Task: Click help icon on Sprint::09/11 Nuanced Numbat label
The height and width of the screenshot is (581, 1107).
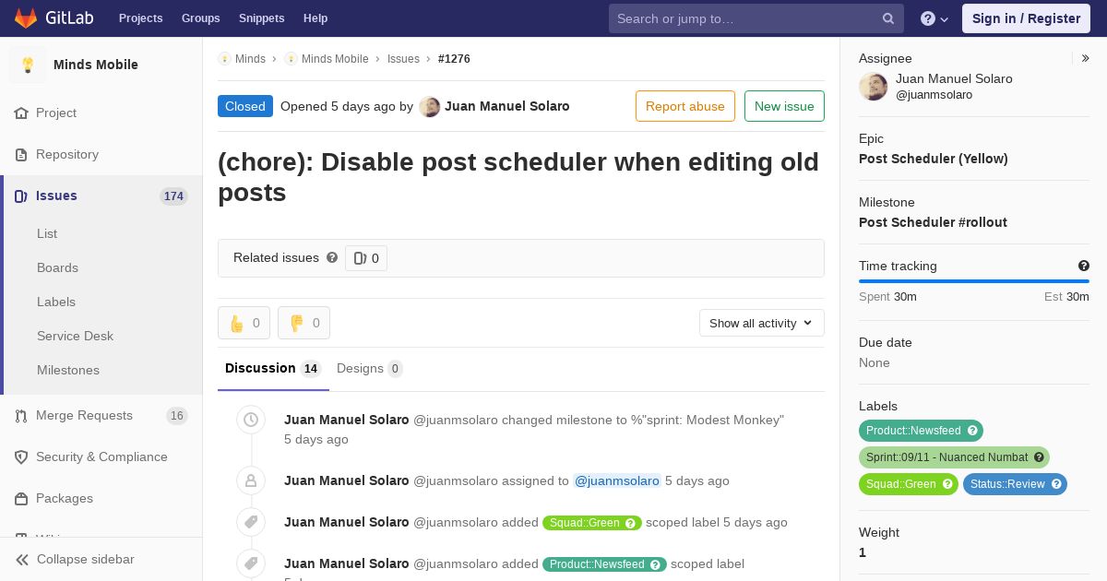Action: point(1039,457)
